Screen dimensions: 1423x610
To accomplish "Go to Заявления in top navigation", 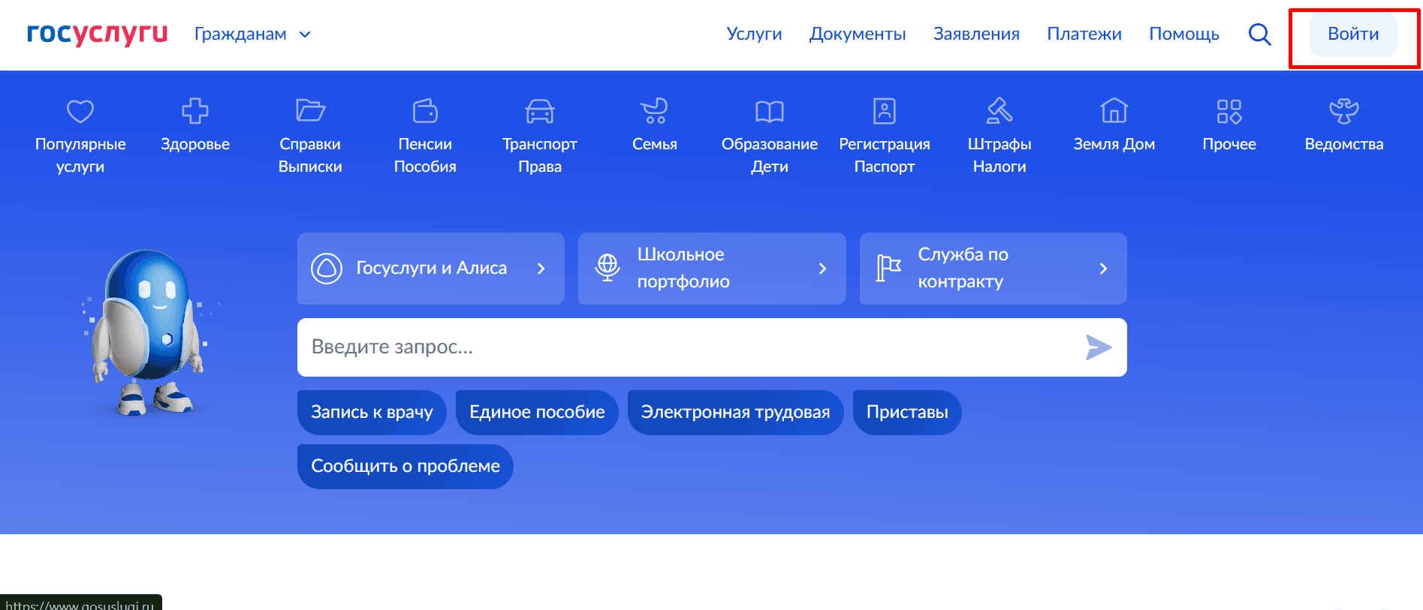I will click(976, 34).
